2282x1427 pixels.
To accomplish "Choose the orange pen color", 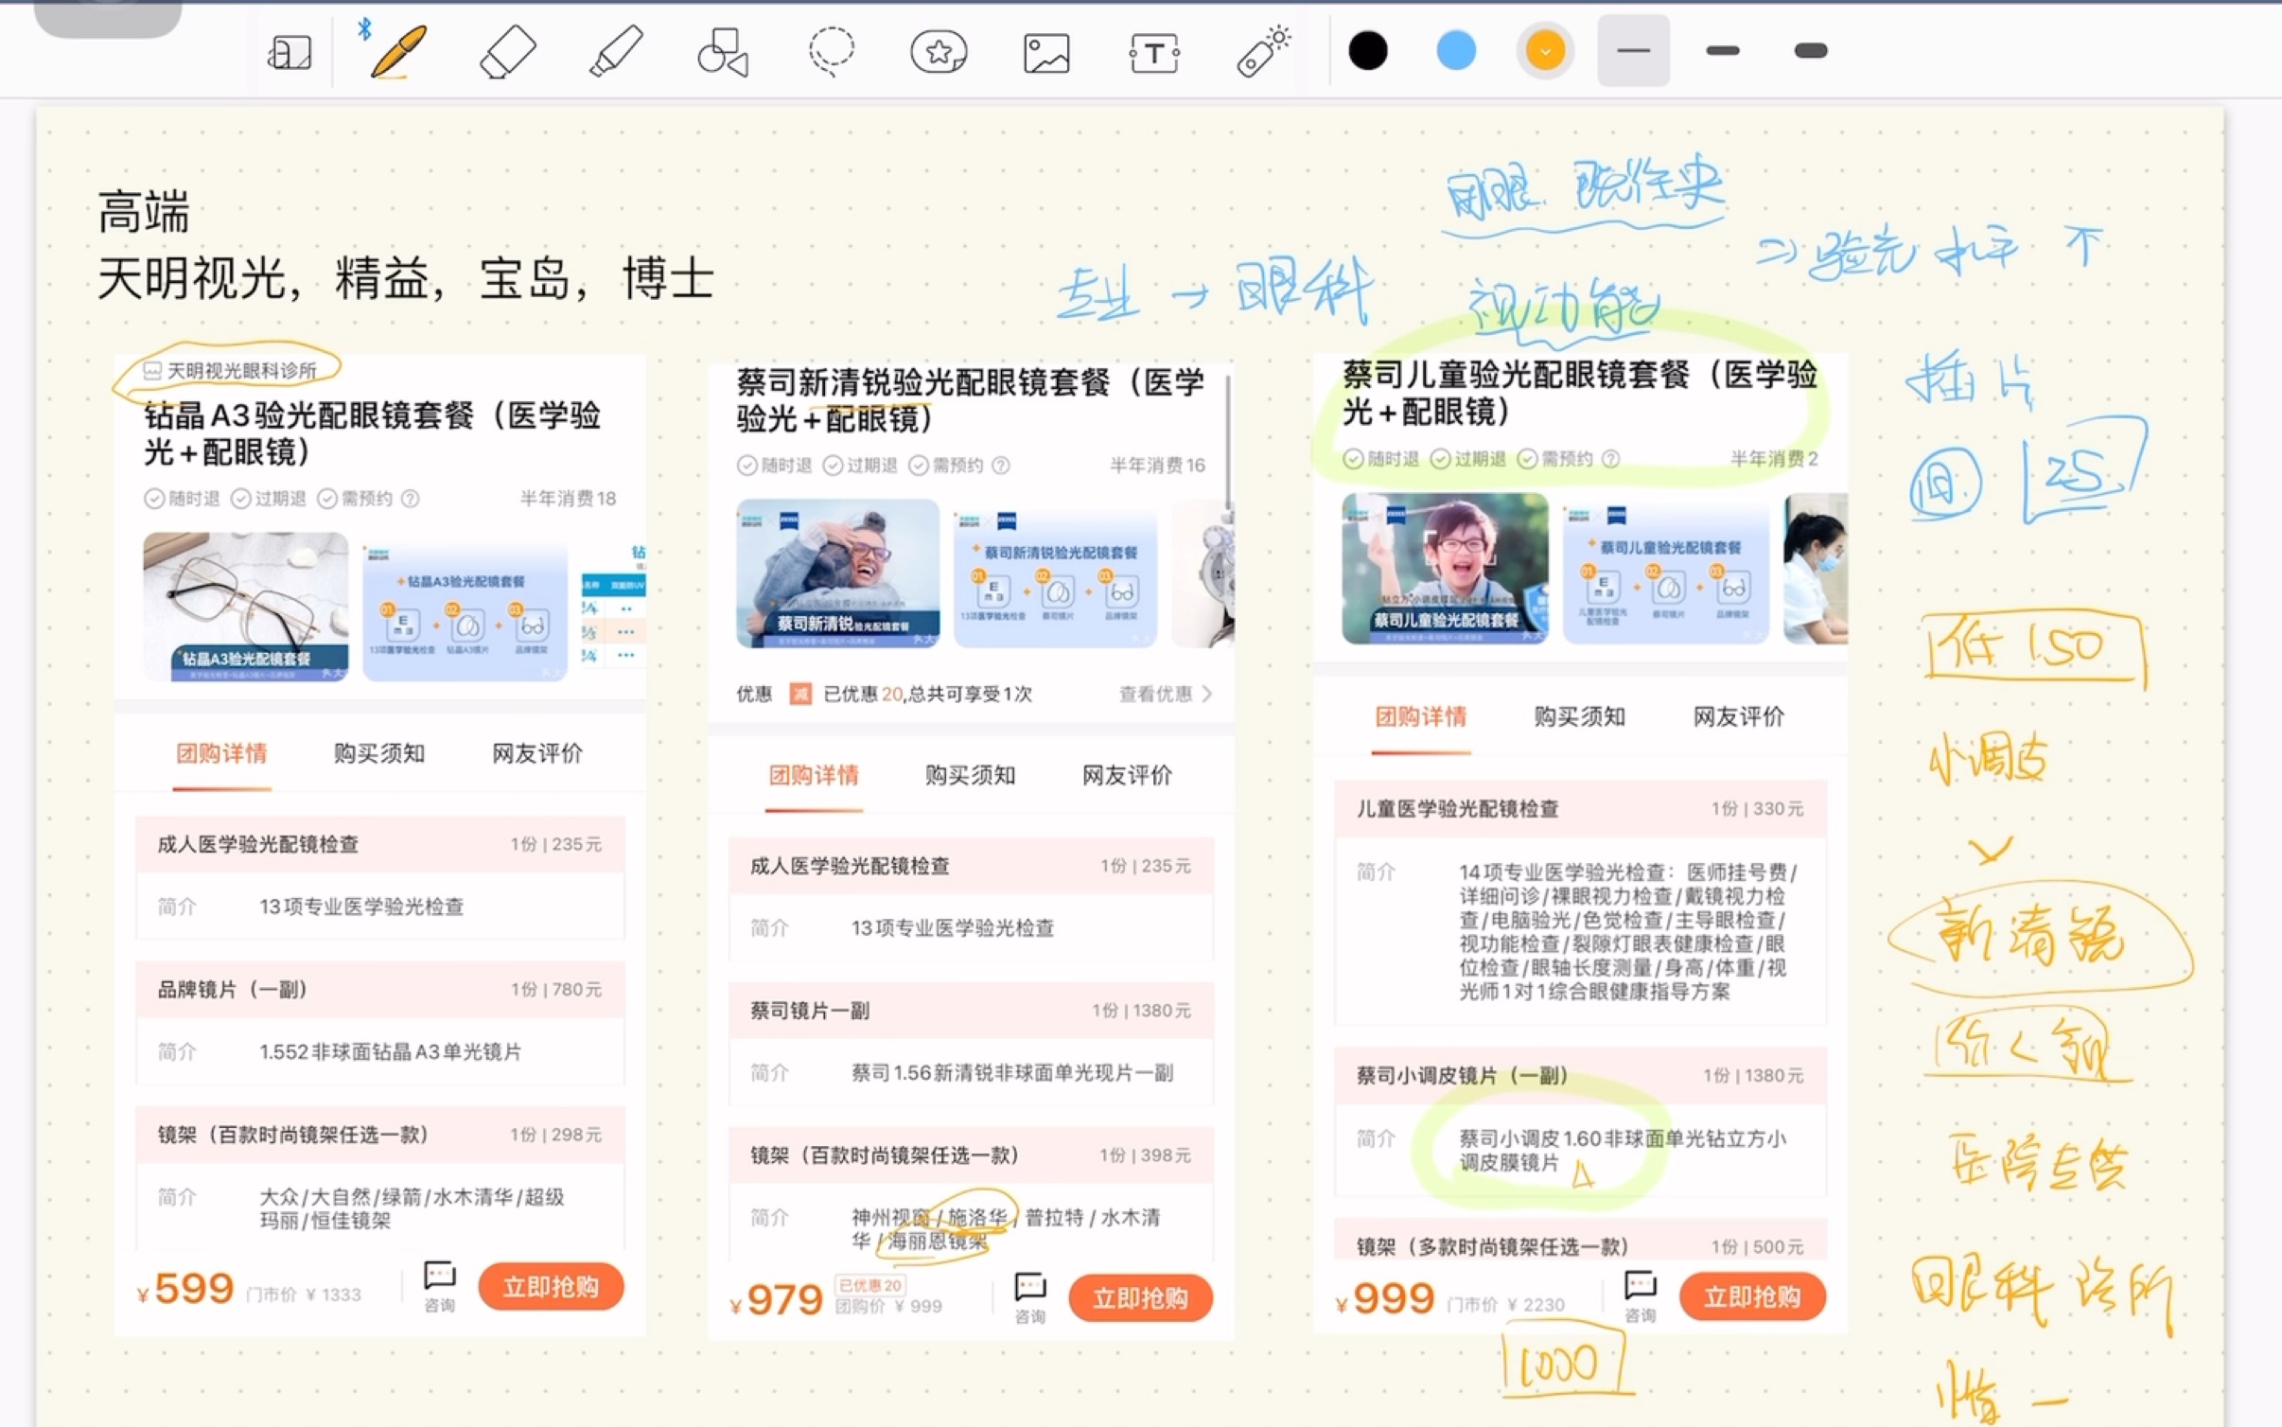I will (1545, 51).
